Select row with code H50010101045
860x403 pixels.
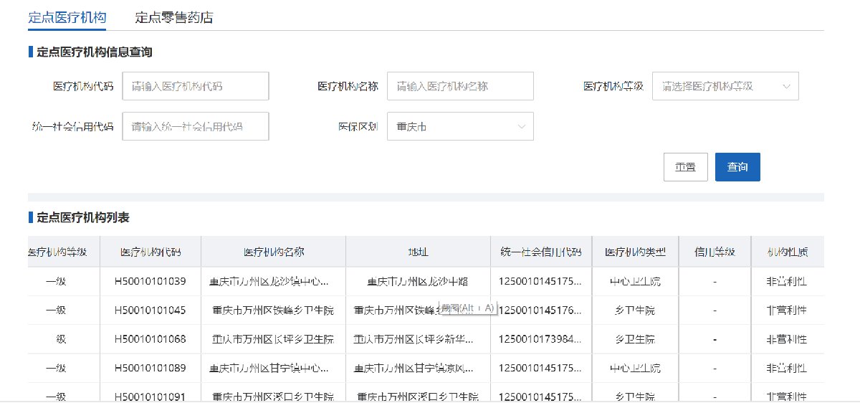tap(150, 310)
